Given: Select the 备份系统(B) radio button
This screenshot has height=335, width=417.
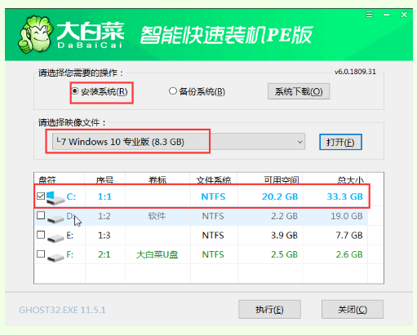Looking at the screenshot, I should click(173, 91).
